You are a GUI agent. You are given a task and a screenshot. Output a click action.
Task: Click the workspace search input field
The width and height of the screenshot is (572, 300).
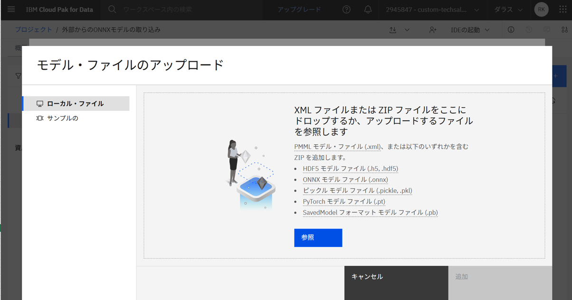coord(190,9)
